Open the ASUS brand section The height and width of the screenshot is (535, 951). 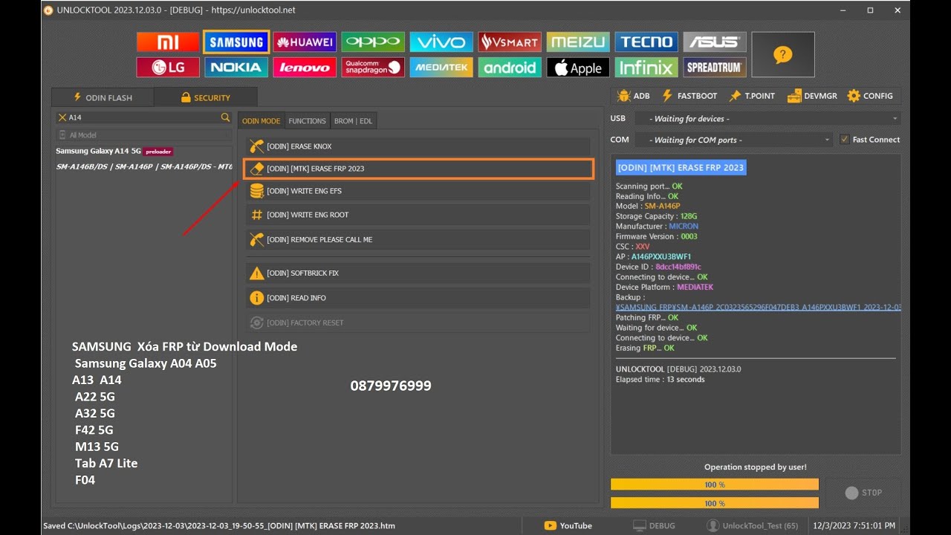coord(715,42)
